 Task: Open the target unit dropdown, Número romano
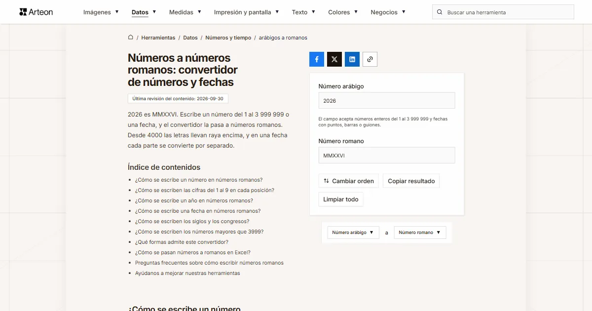tap(420, 233)
